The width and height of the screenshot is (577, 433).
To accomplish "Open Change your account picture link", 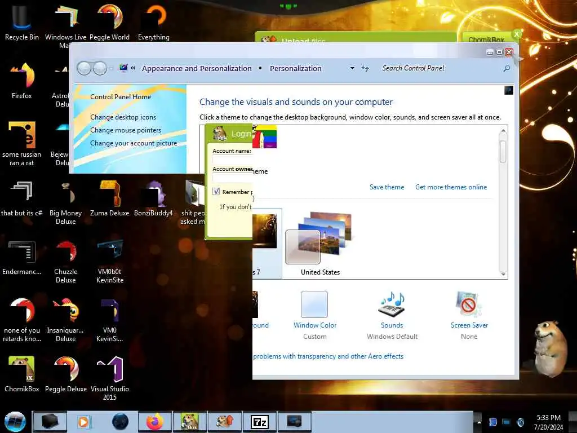I will [x=134, y=143].
